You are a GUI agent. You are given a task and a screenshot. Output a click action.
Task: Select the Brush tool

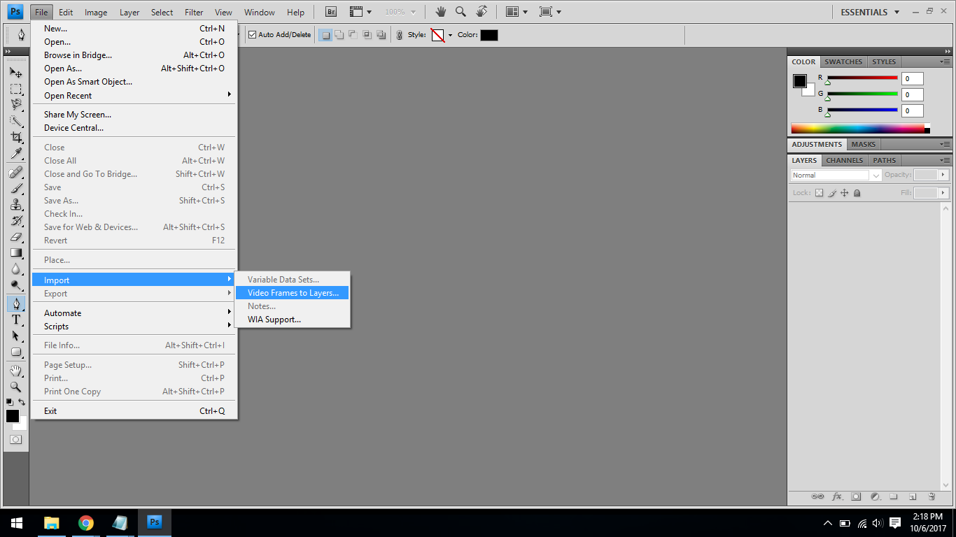click(x=16, y=188)
